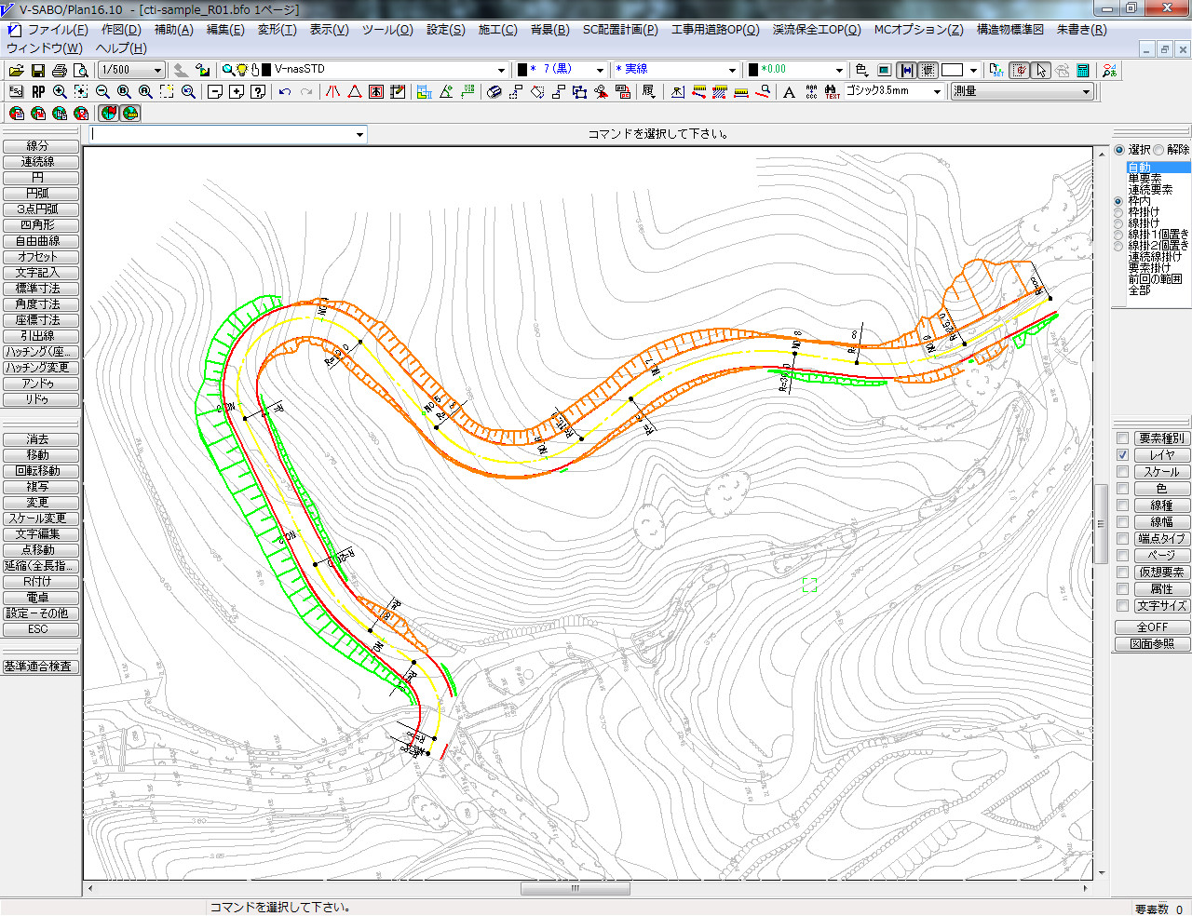
Task: Click the RP toolbar icon
Action: [38, 91]
